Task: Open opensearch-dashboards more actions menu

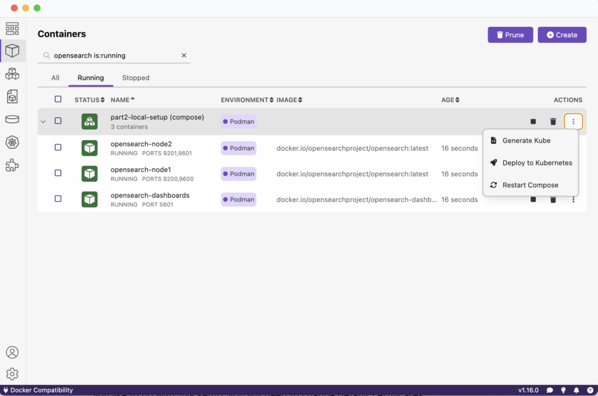Action: click(573, 200)
